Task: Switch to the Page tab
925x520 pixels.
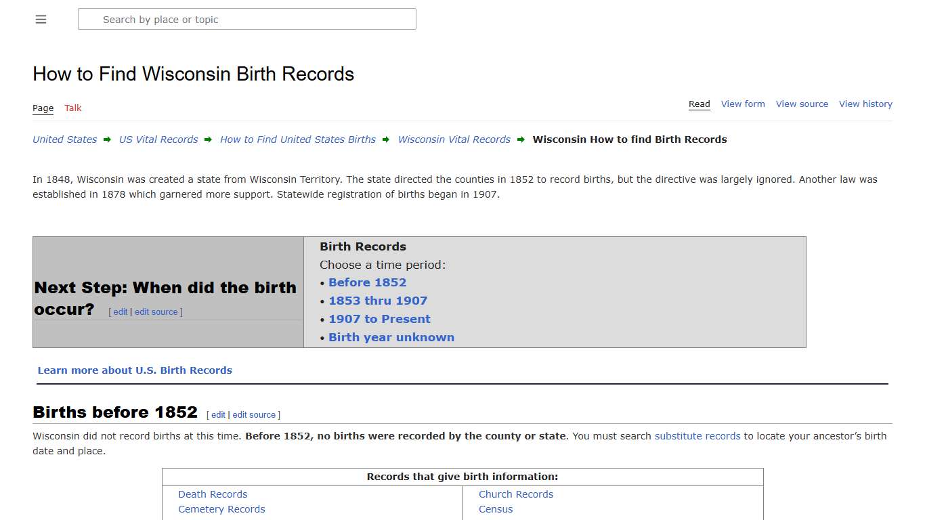Action: 43,108
